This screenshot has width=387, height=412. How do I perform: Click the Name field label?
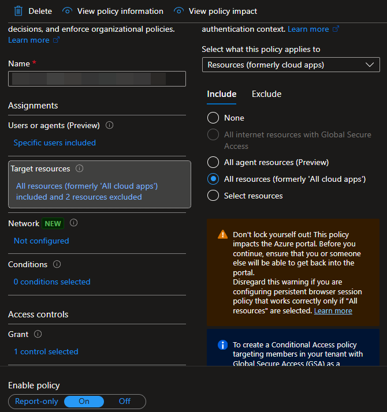coord(19,64)
